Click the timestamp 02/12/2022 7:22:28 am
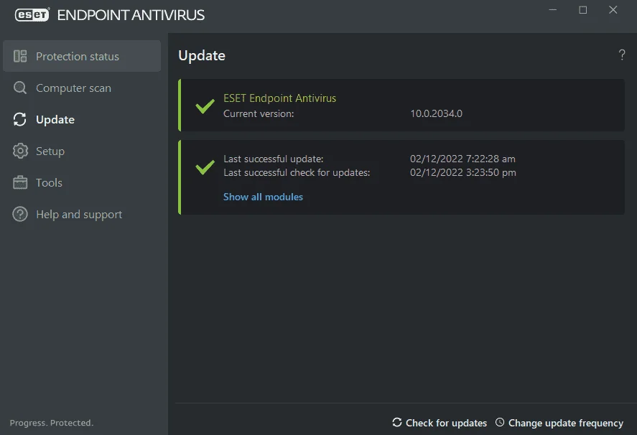The image size is (637, 435). (462, 159)
